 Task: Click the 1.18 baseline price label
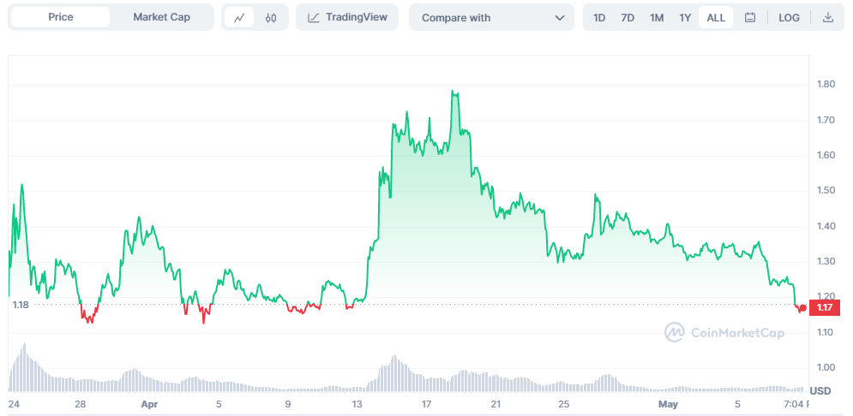point(21,304)
